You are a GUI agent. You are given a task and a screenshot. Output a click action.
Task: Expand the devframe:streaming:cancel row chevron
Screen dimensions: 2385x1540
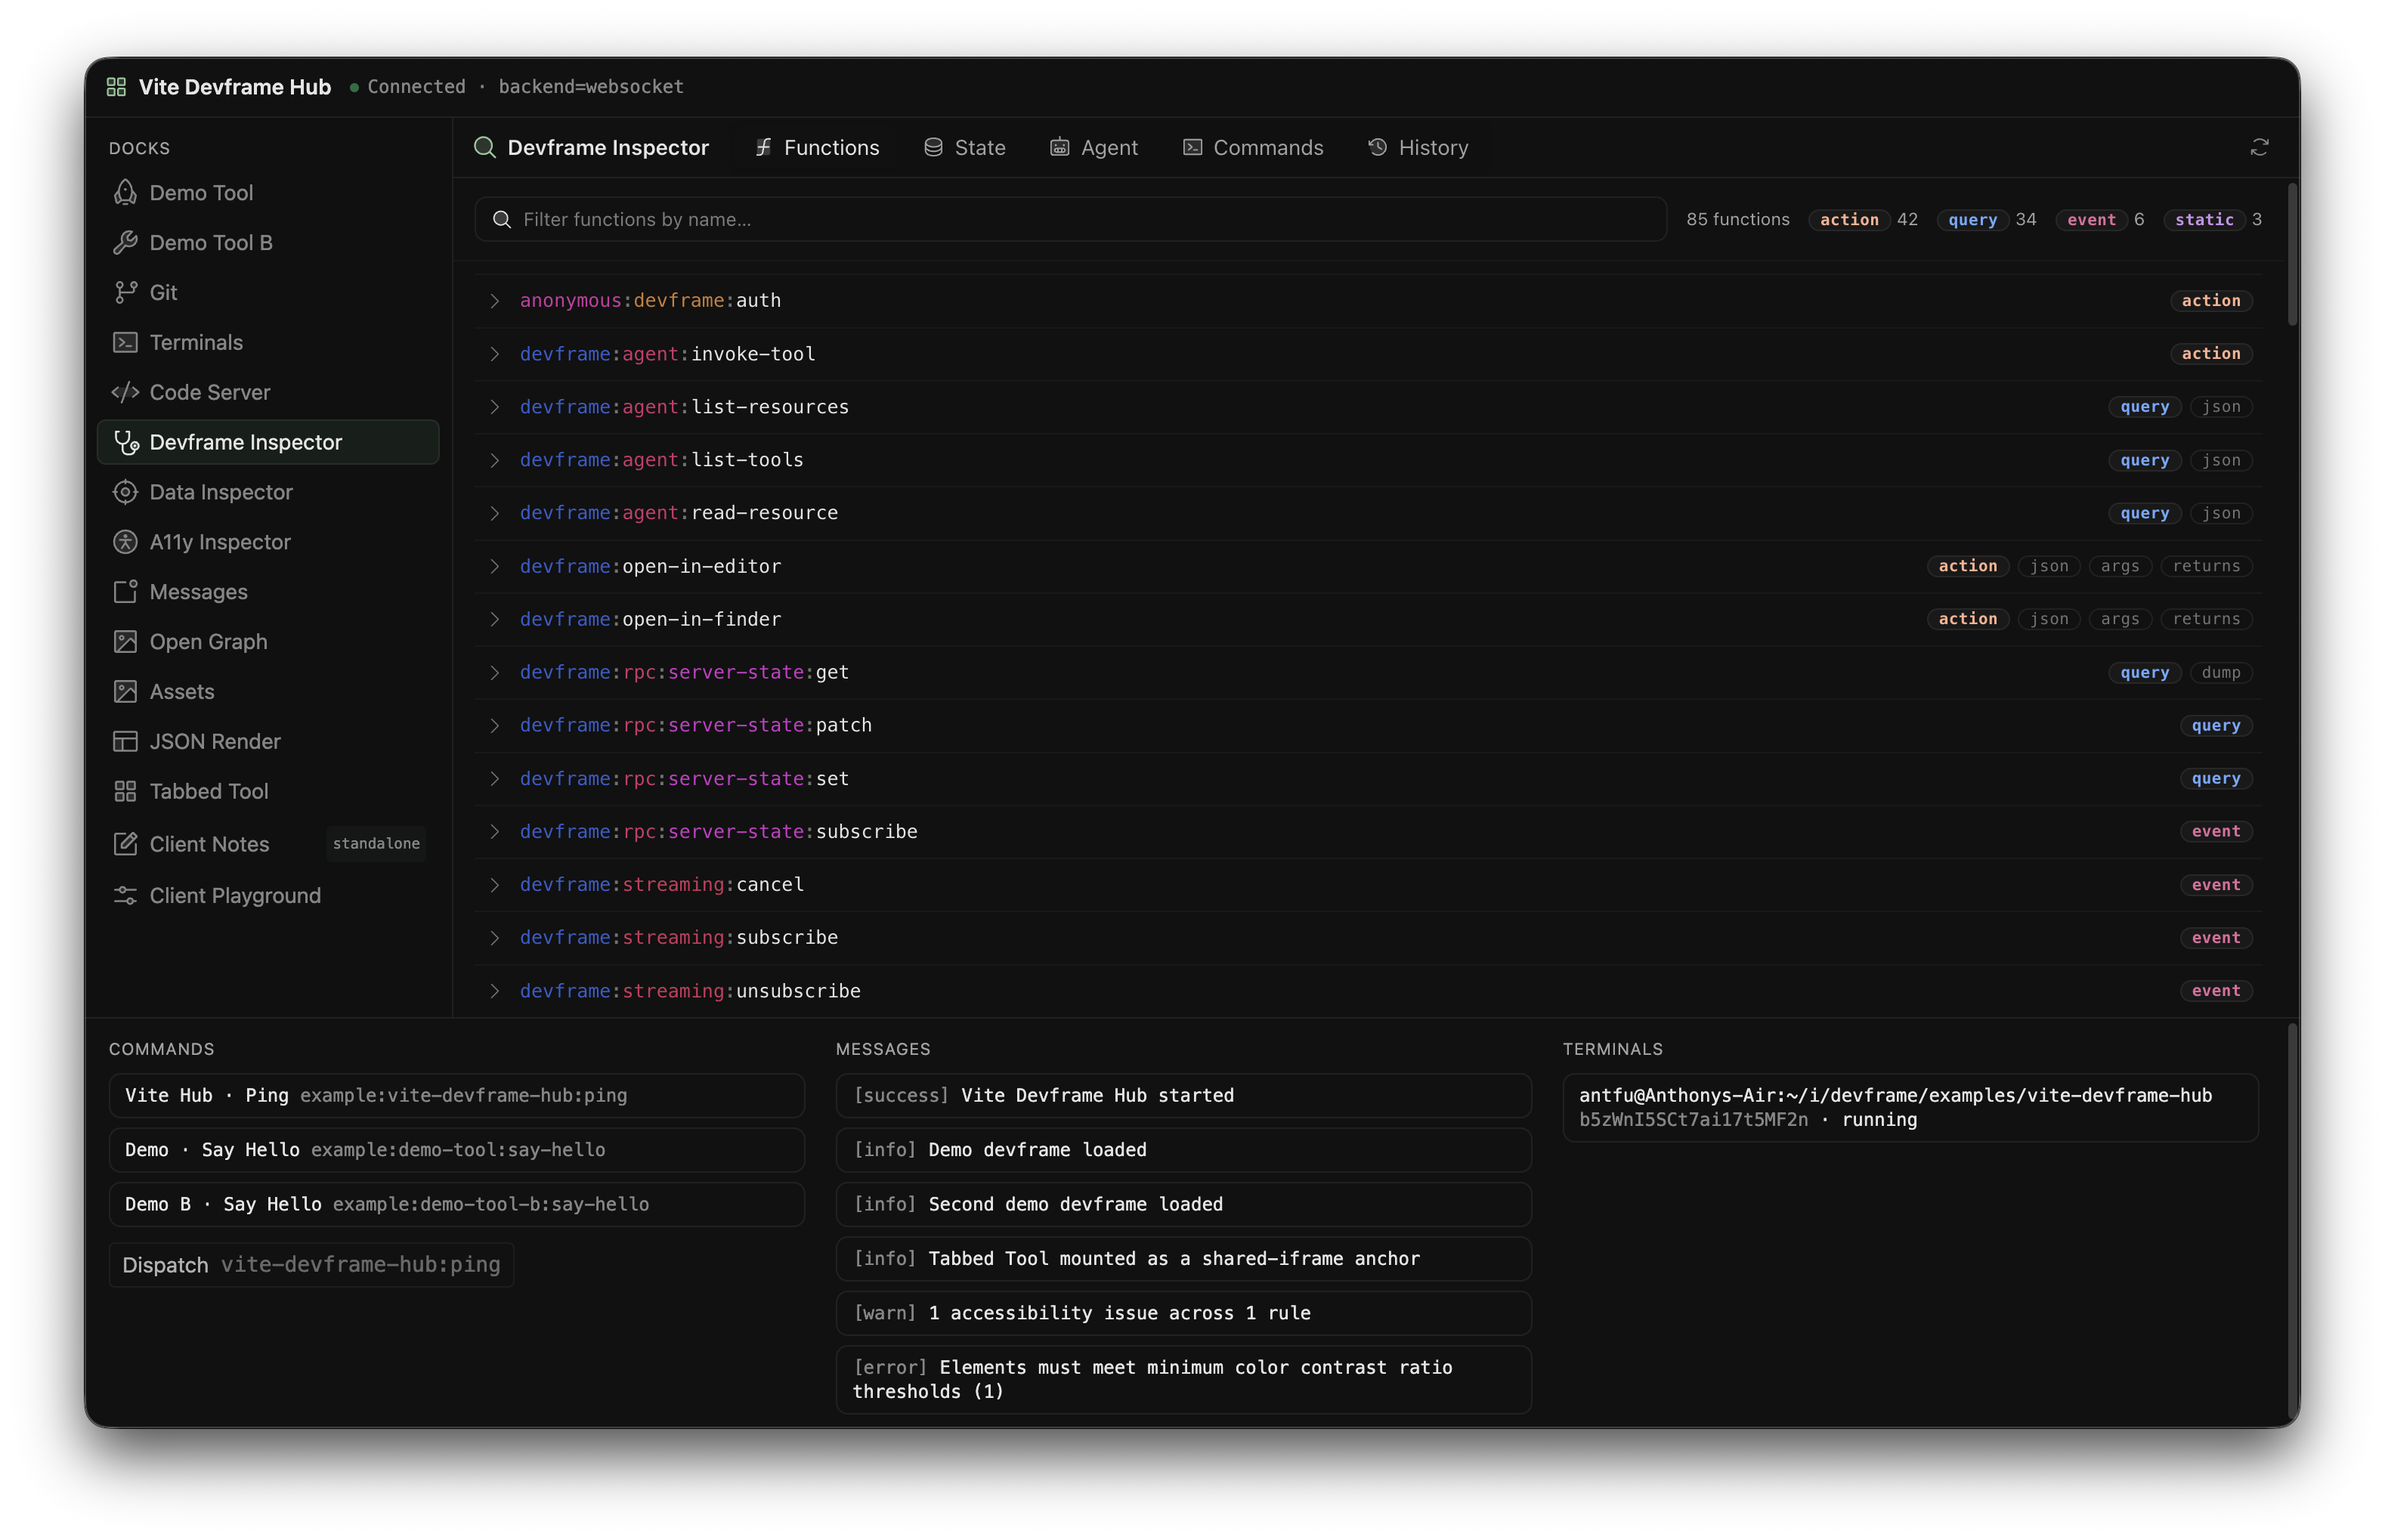click(x=494, y=885)
